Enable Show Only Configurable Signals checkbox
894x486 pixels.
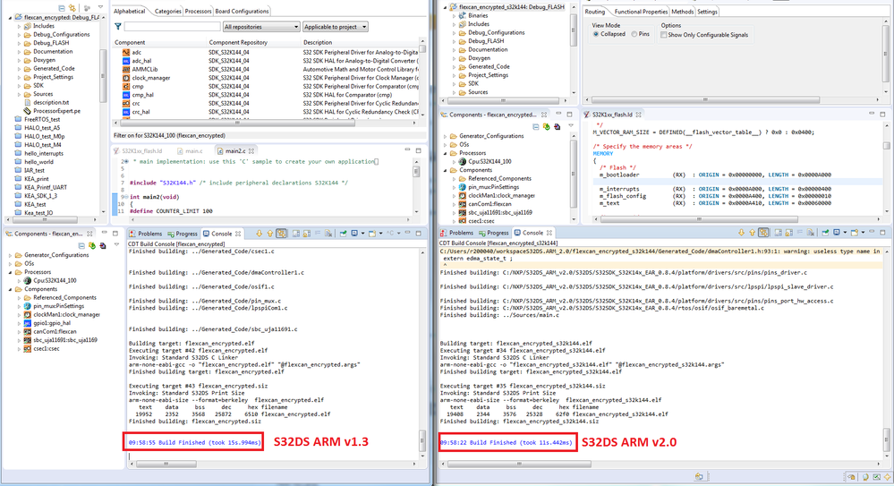[664, 35]
